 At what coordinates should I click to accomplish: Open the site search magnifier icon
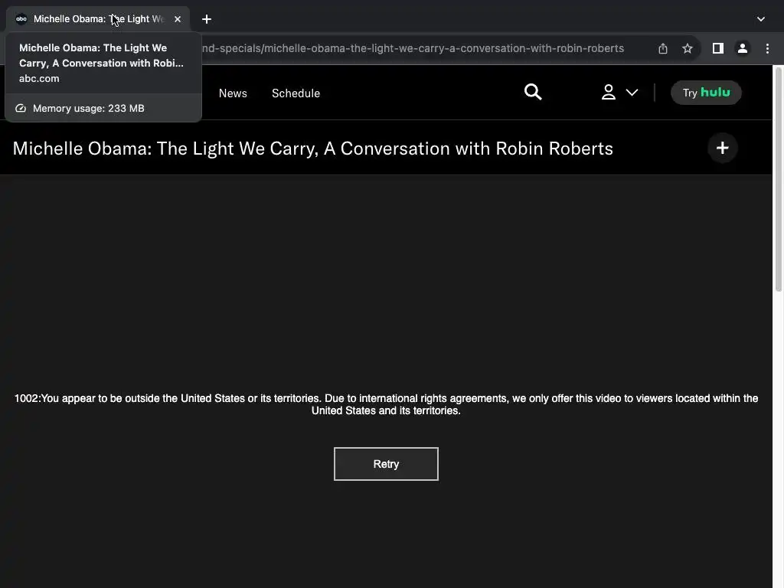click(533, 92)
